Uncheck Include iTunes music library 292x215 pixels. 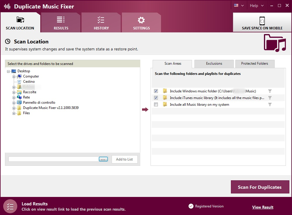click(x=156, y=98)
